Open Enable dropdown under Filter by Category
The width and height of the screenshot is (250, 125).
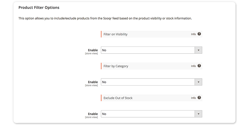tap(151, 82)
